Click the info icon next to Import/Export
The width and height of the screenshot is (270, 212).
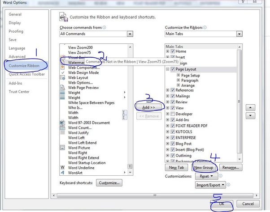coord(228,185)
